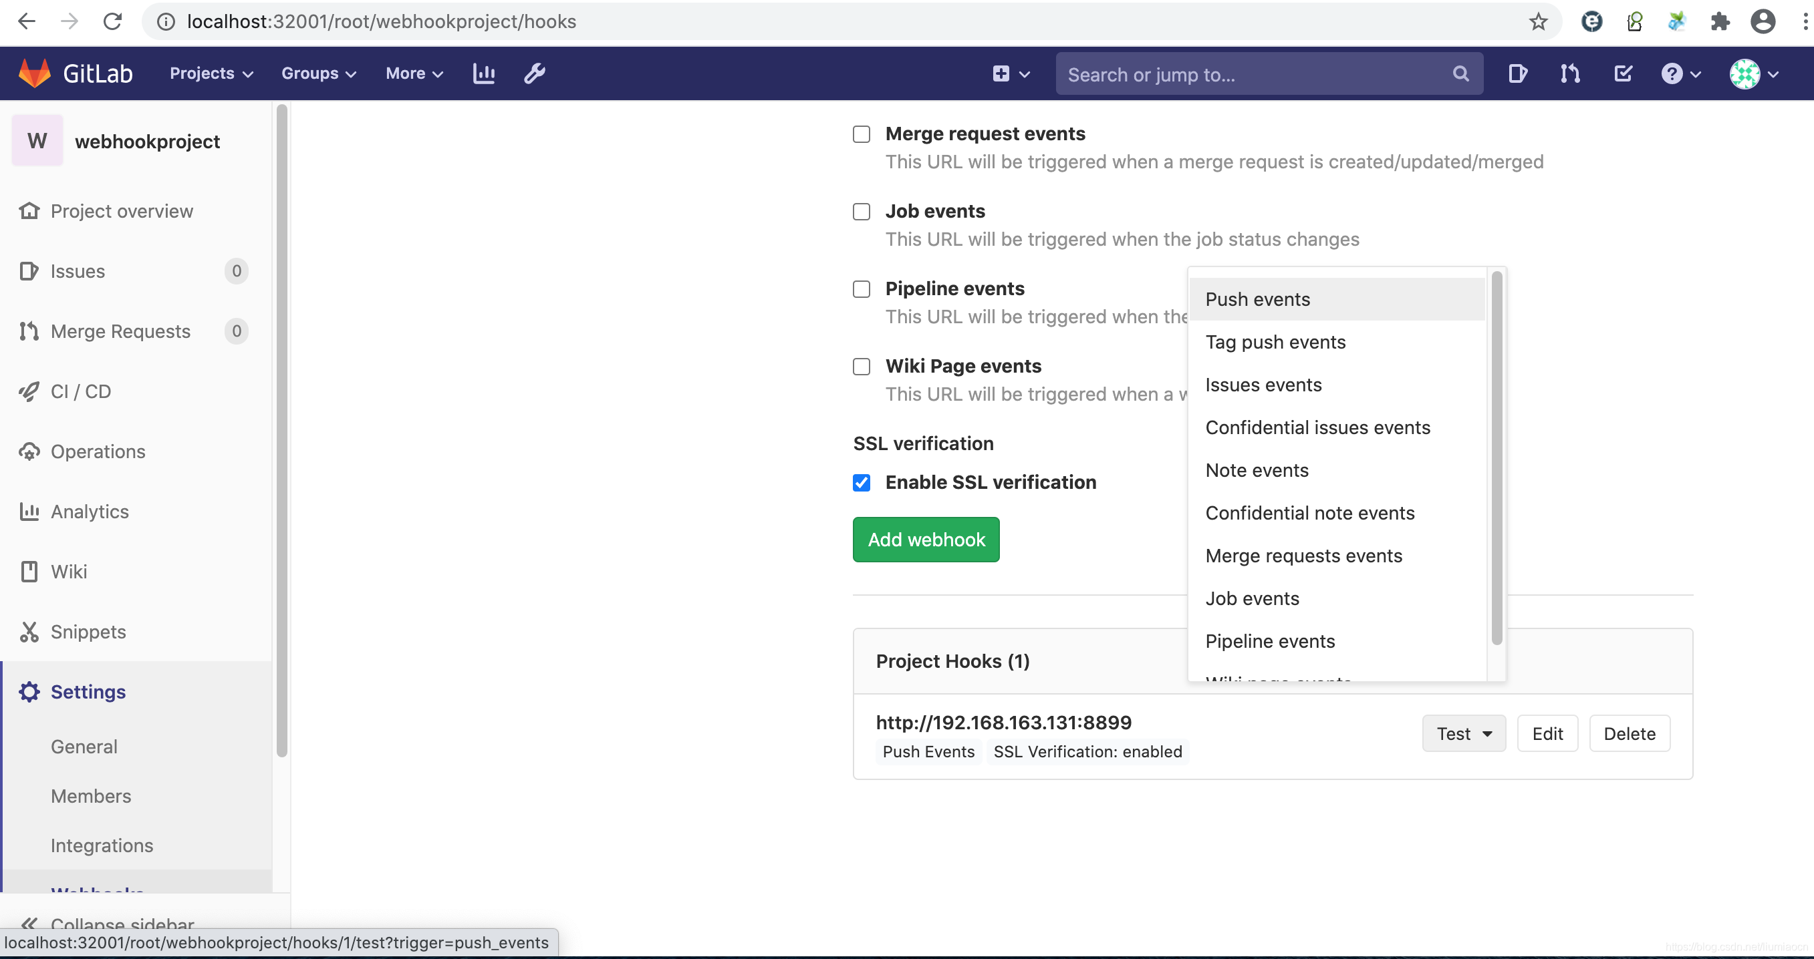Enable the Job events checkbox
This screenshot has height=959, width=1814.
click(862, 212)
